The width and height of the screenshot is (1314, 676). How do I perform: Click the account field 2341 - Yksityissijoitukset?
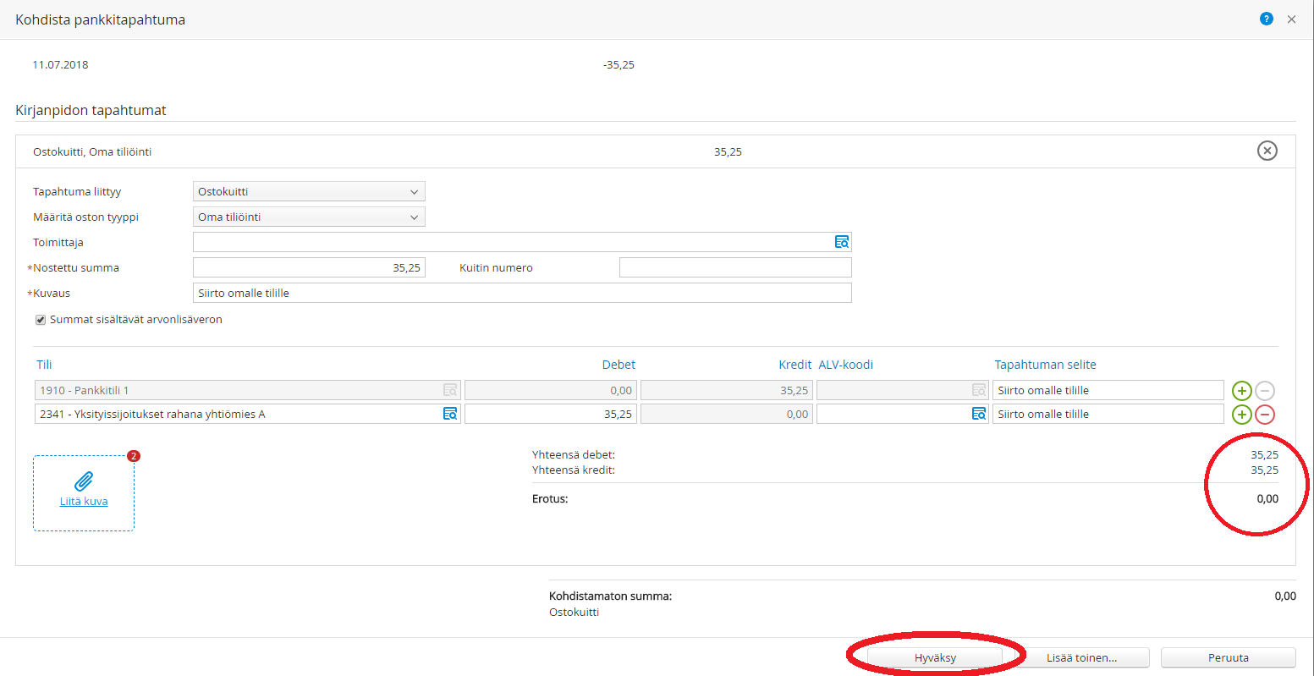(x=248, y=414)
